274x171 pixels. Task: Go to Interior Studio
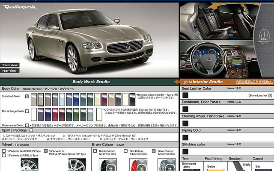click(203, 82)
